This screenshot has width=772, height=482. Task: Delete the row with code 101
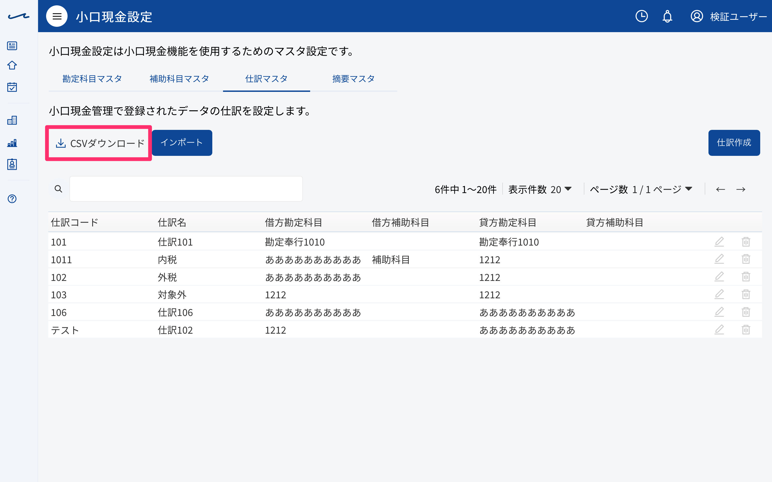tap(746, 242)
